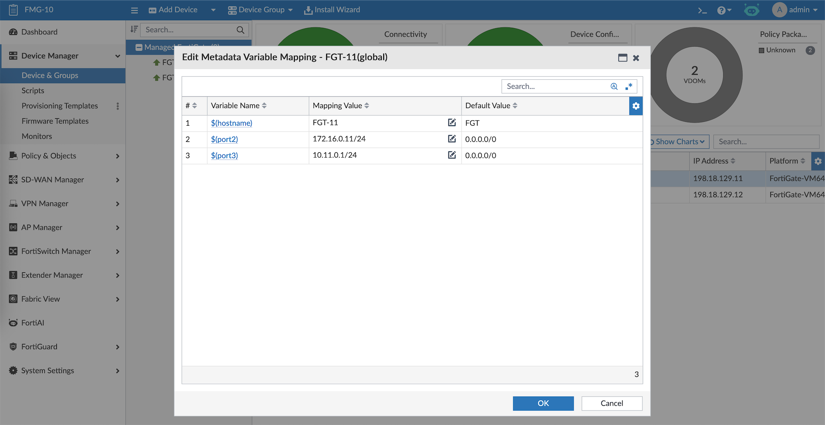Open the $(hostname) variable link
This screenshot has width=825, height=425.
232,123
